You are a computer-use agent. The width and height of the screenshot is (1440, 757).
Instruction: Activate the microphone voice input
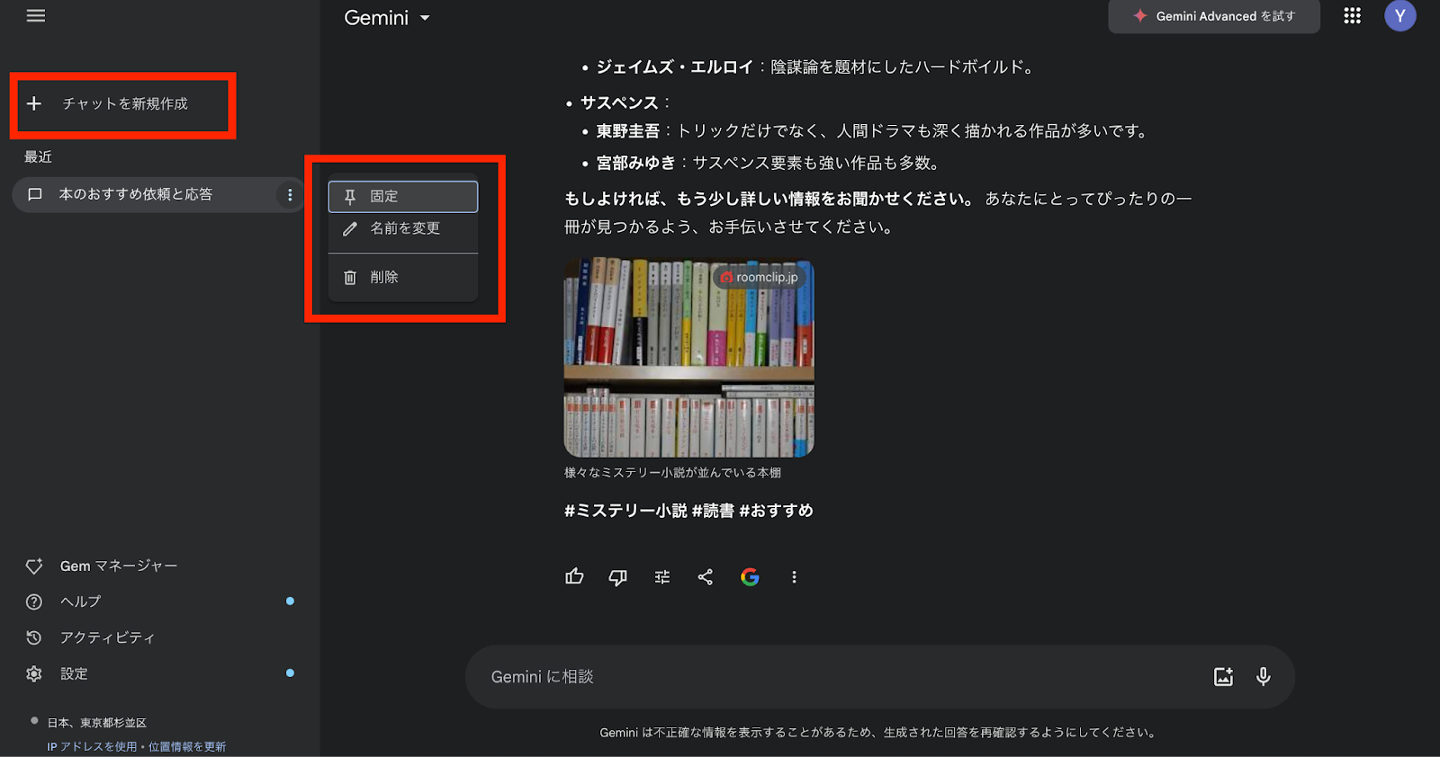pos(1264,677)
